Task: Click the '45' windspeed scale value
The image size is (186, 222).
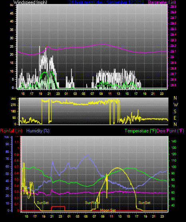Action: tap(12, 13)
